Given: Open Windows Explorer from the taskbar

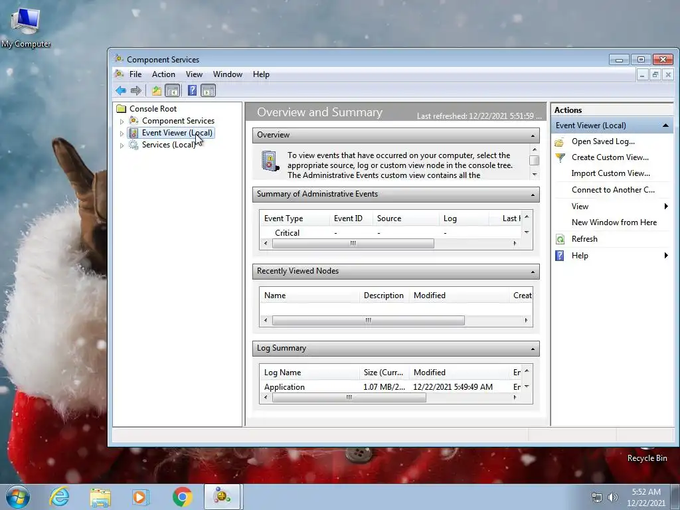Looking at the screenshot, I should point(100,497).
